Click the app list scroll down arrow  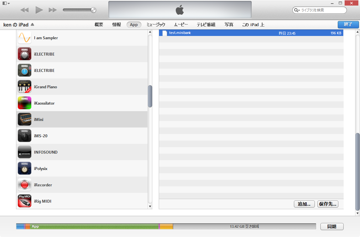(x=150, y=206)
